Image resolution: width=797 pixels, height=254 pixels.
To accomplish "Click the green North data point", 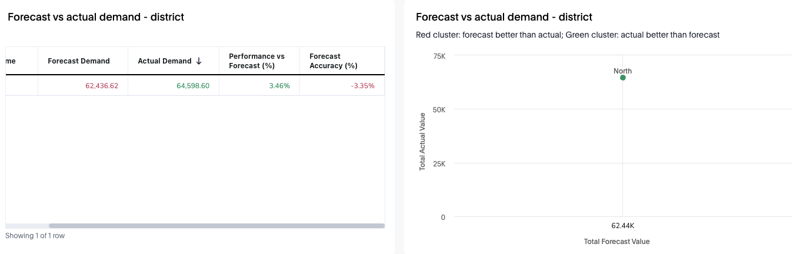I will pos(622,78).
